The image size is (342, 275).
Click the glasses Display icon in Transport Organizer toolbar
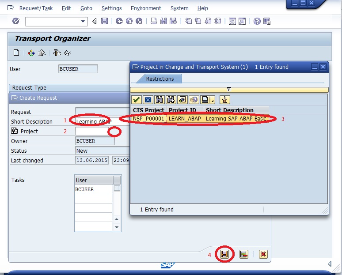coord(68,53)
